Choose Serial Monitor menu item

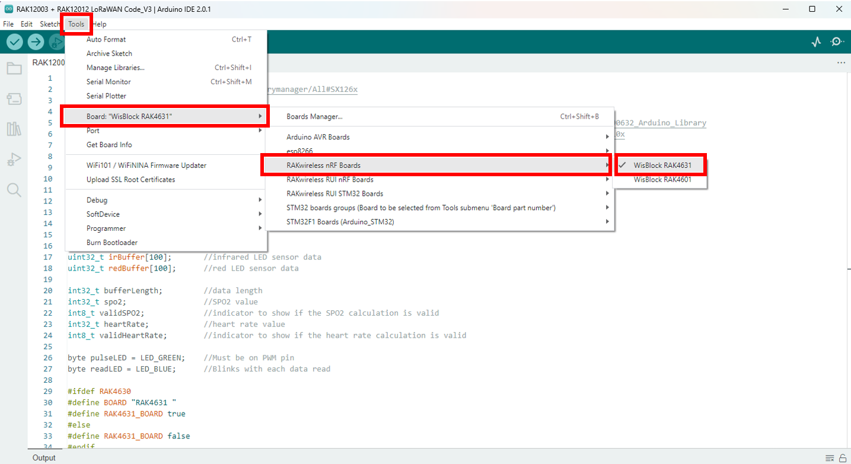click(165, 82)
